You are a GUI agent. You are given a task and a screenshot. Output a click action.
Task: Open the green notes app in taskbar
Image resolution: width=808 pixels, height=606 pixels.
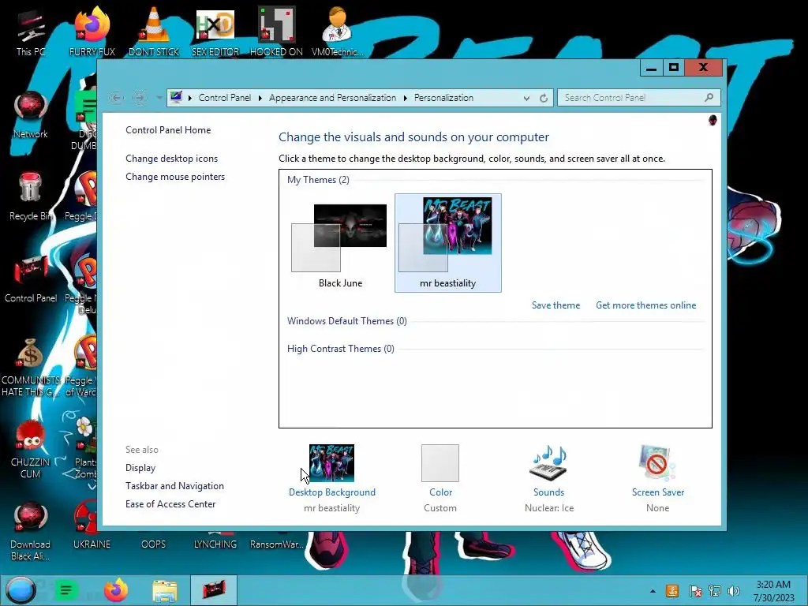coord(66,590)
